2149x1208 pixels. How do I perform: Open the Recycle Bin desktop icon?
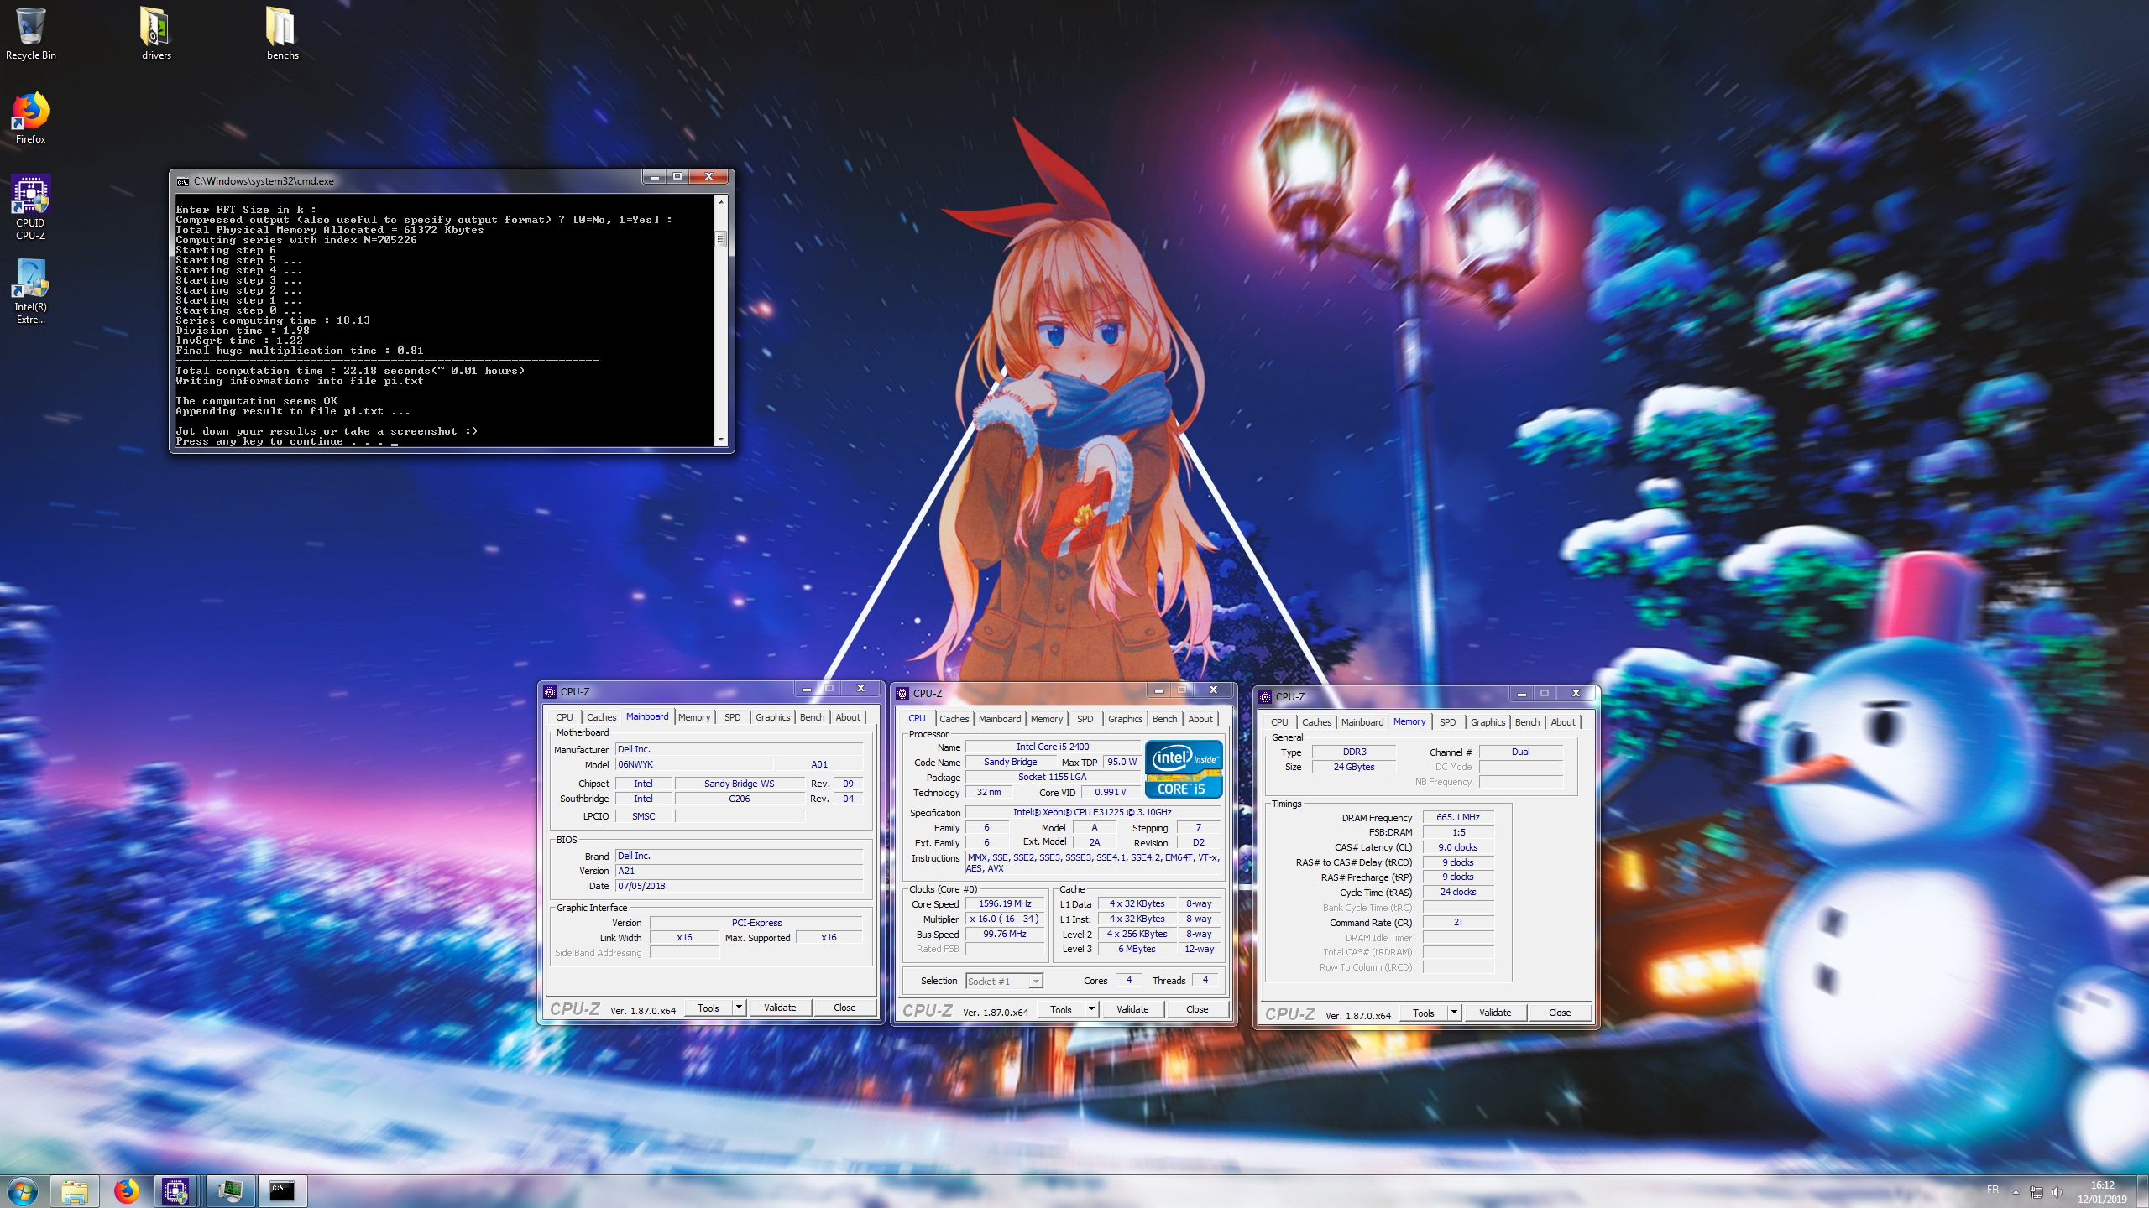coord(30,34)
